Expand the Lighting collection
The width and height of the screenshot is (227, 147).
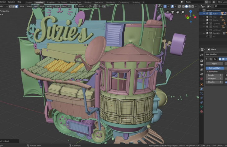204,23
